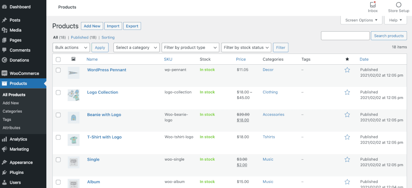Tick the checkbox for Logo Collection
Image resolution: width=412 pixels, height=188 pixels.
click(58, 92)
